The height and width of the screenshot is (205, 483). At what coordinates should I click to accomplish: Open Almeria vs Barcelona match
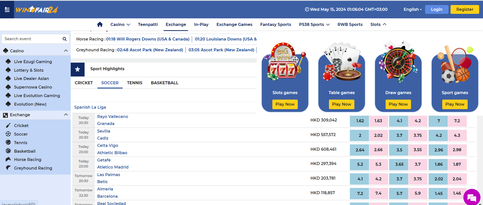coord(107,193)
